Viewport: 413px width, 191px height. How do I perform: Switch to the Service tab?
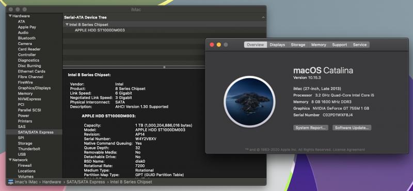[x=359, y=45]
